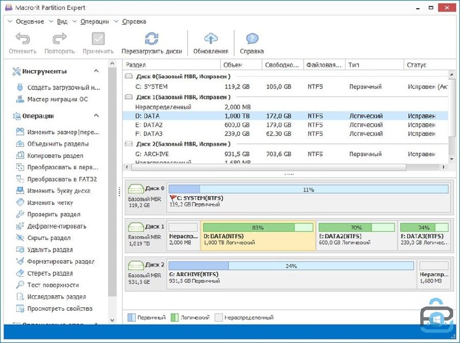The width and height of the screenshot is (460, 343).
Task: Click the partition list horizontal scrollbar
Action: click(x=269, y=167)
